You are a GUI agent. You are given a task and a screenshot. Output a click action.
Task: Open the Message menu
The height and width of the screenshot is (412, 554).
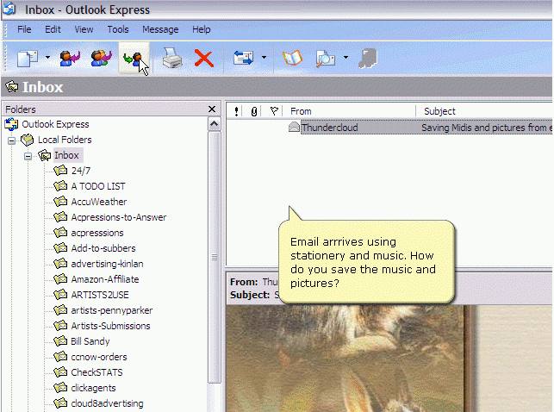coord(160,29)
